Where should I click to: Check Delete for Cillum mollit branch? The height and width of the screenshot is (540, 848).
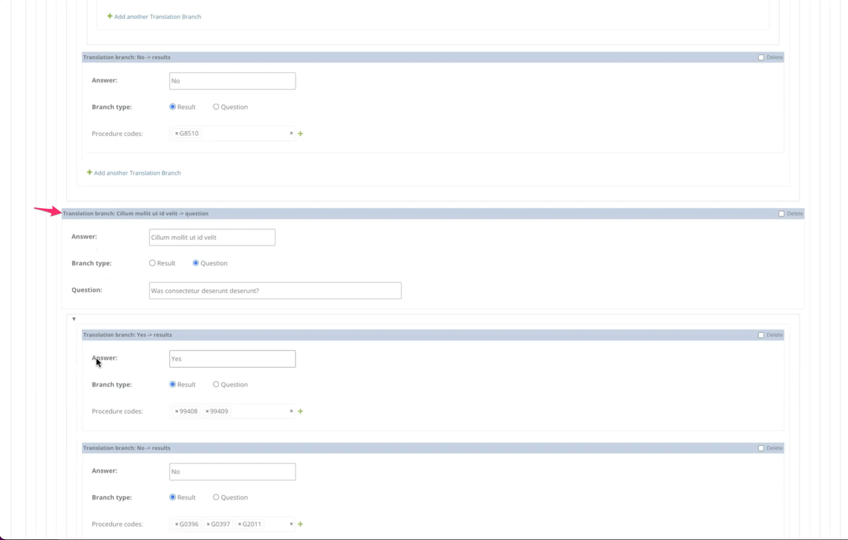[781, 214]
